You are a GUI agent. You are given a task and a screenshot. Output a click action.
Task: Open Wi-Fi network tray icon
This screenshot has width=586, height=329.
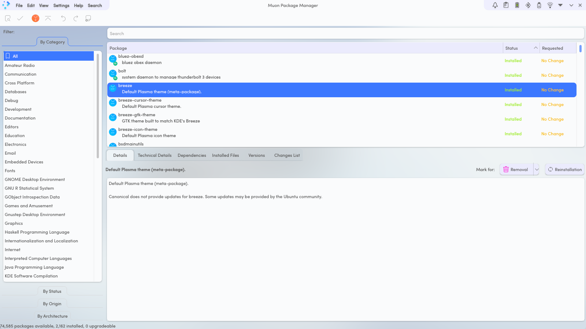550,5
